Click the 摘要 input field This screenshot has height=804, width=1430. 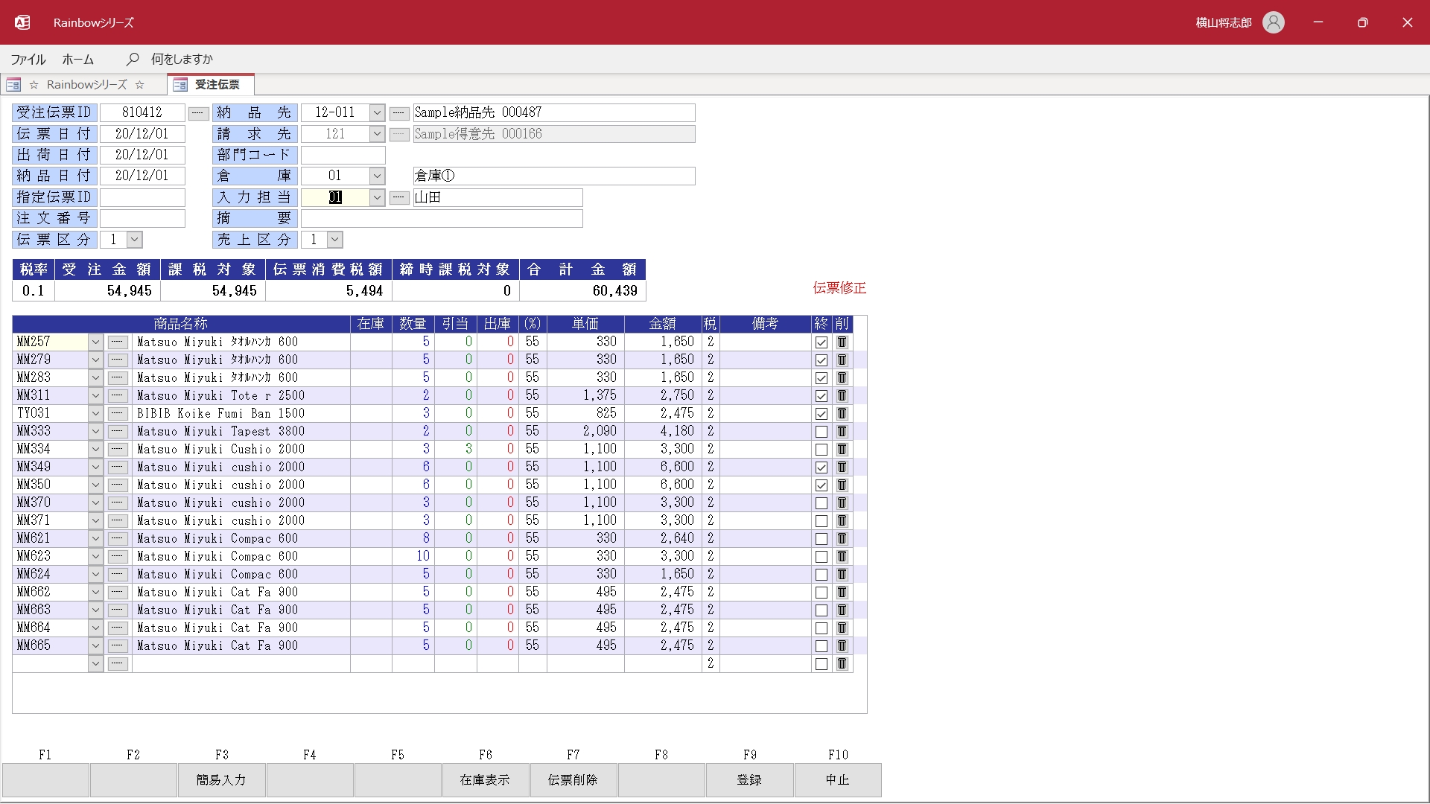(441, 219)
